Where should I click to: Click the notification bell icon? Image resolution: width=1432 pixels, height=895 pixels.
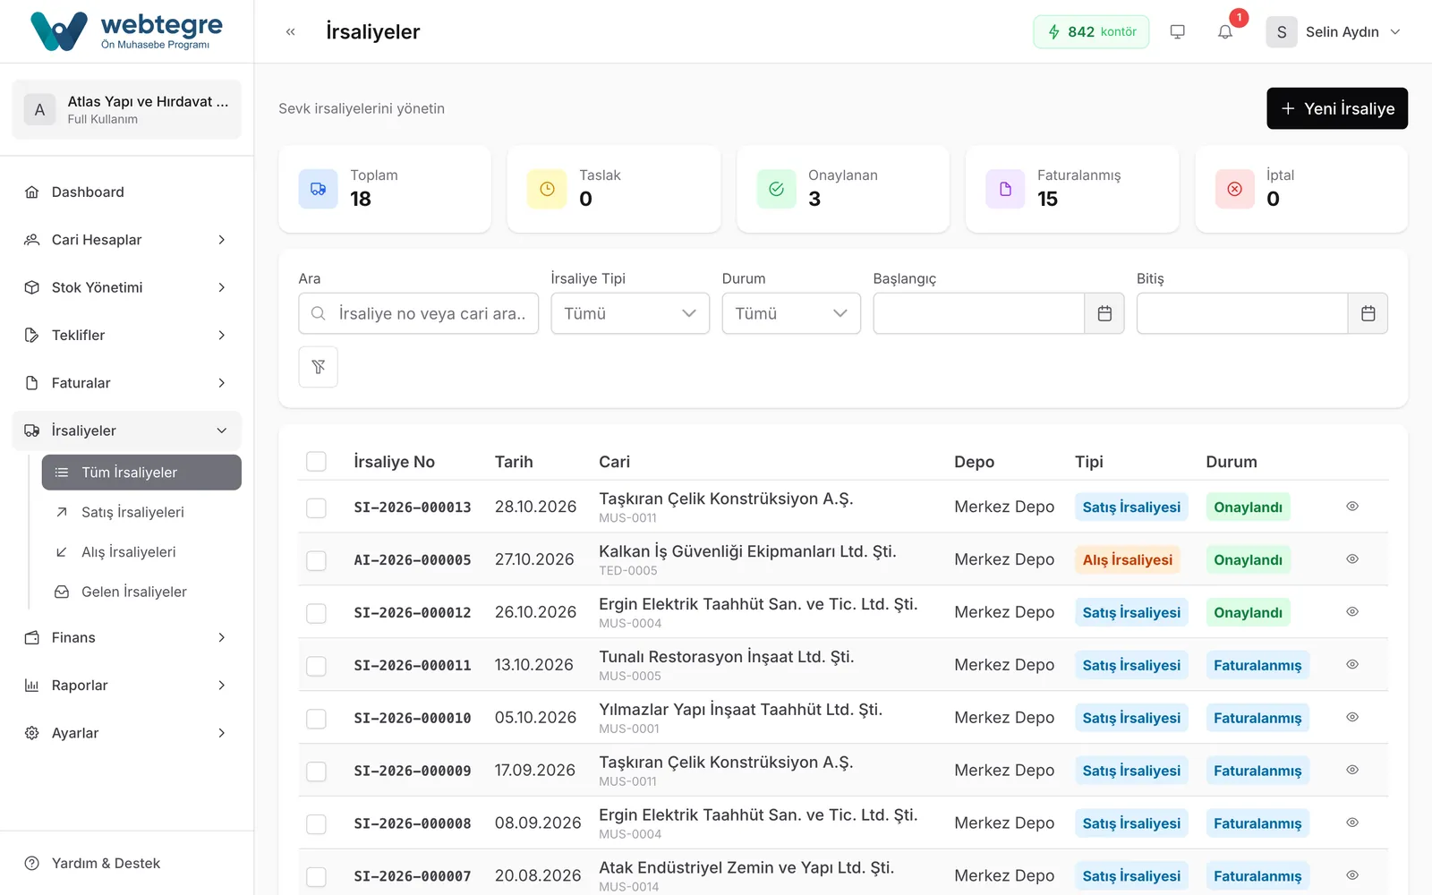tap(1225, 31)
